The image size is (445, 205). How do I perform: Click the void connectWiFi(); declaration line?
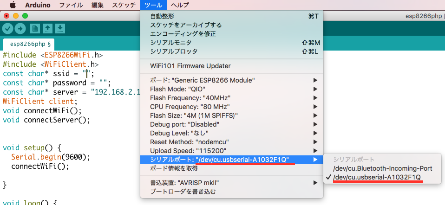42,110
